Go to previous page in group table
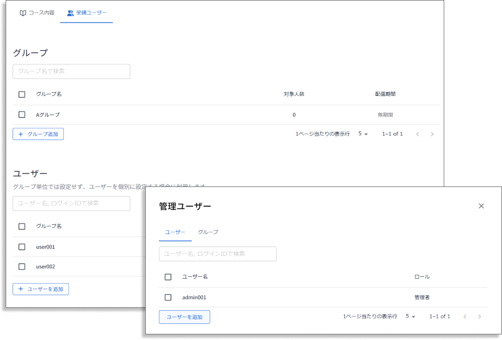 point(418,134)
